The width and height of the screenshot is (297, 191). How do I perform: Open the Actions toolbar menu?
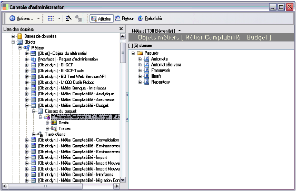(21, 18)
